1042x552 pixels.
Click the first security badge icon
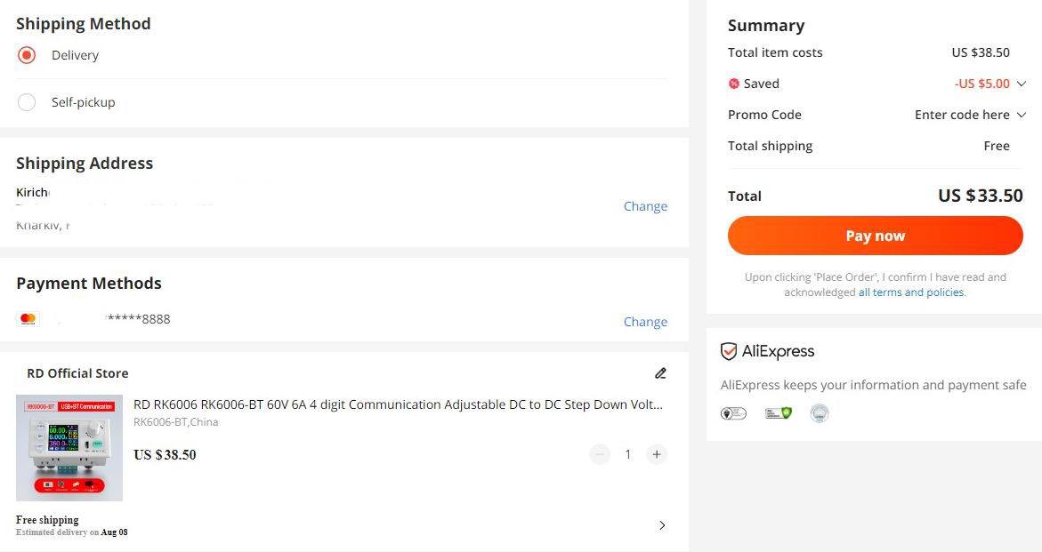(733, 413)
